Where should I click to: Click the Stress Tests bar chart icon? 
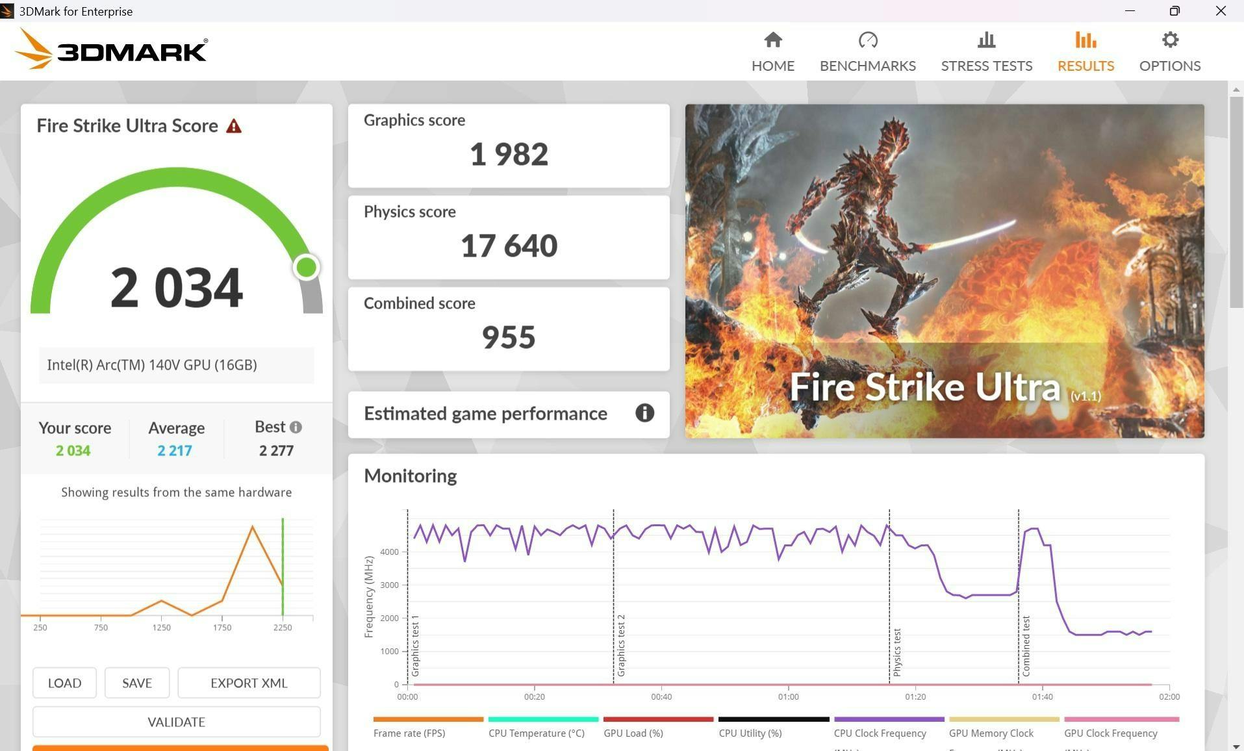click(x=986, y=40)
